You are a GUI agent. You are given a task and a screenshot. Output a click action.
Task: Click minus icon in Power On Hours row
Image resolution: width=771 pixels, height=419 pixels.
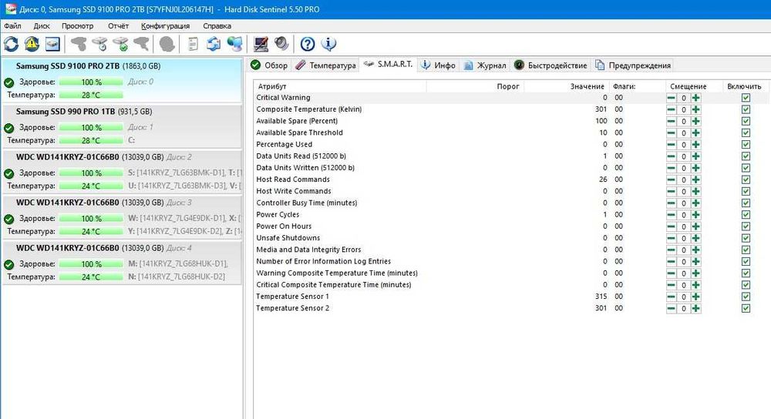coord(672,226)
